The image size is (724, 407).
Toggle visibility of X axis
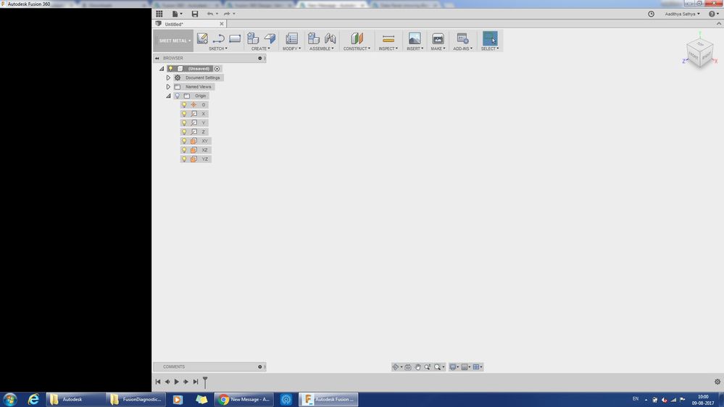click(184, 114)
